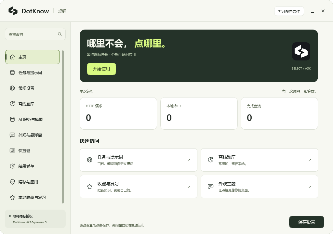Close the DotKnow window
The height and width of the screenshot is (234, 333).
323,11
